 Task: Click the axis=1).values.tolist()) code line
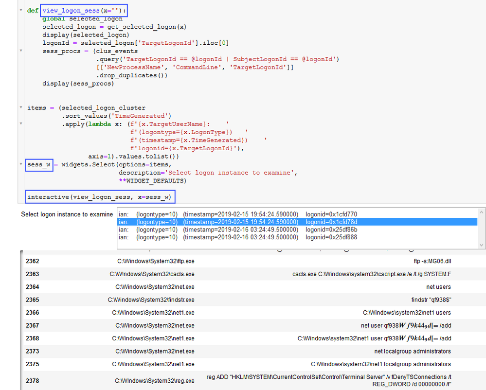[134, 157]
